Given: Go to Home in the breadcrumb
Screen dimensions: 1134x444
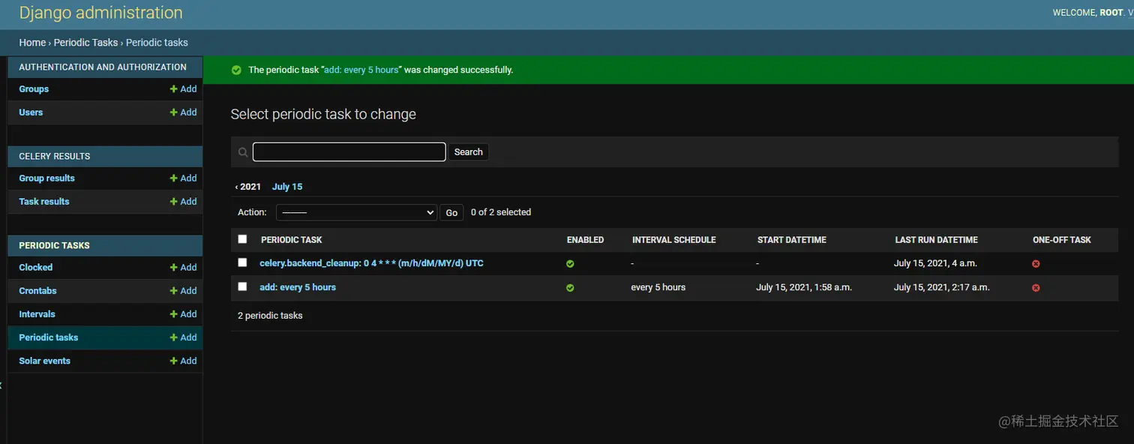Looking at the screenshot, I should [x=32, y=43].
